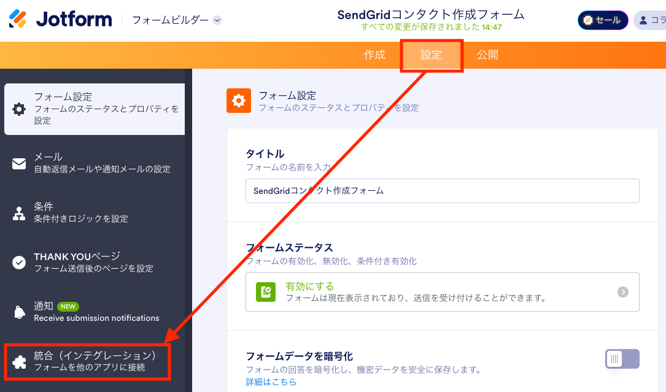This screenshot has width=666, height=392.
Task: Click the puzzle piece integration icon
Action: (x=19, y=362)
